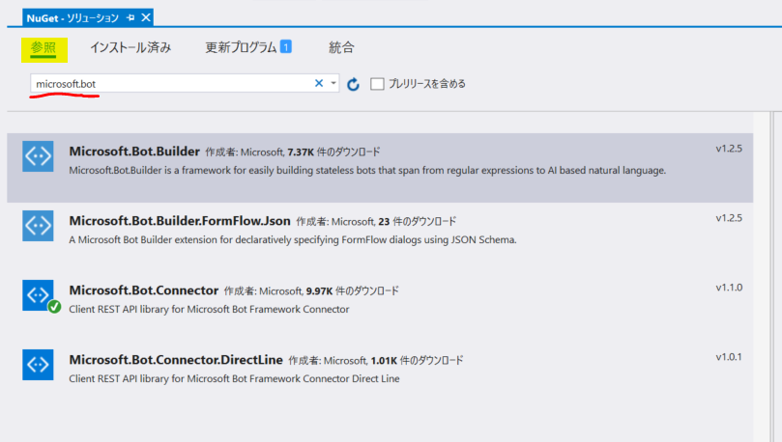The width and height of the screenshot is (782, 442).
Task: Open the 参照 (Browse) tab
Action: click(x=43, y=48)
